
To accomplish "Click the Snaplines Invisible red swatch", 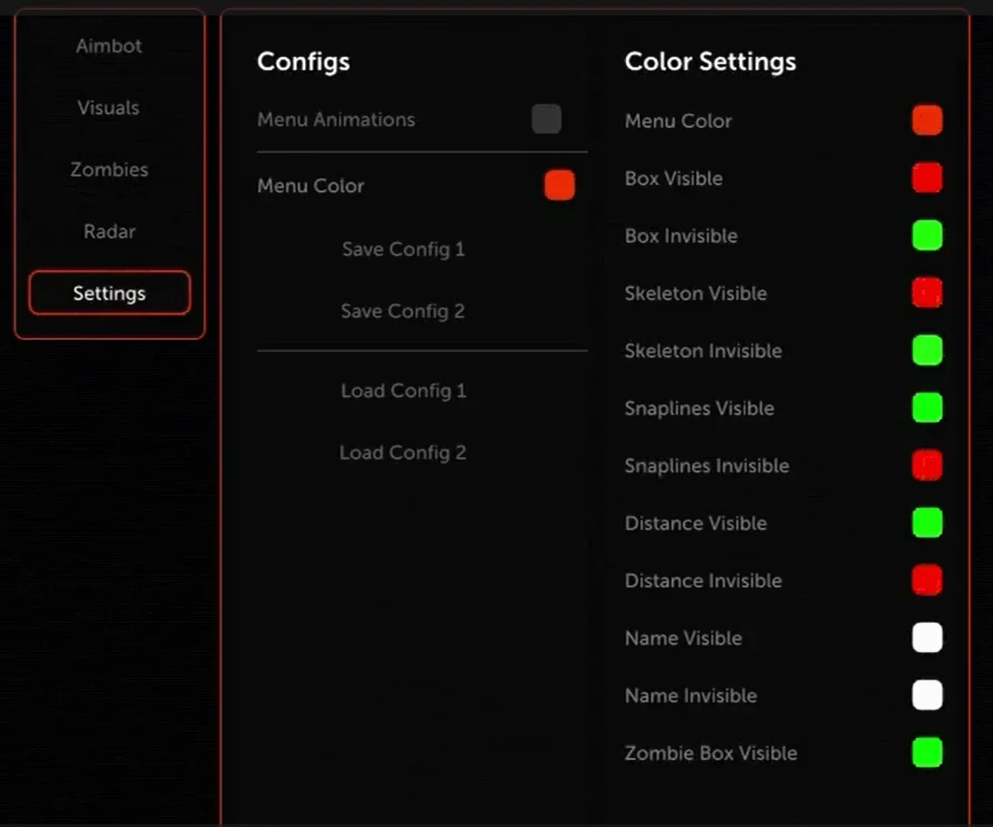I will tap(927, 465).
